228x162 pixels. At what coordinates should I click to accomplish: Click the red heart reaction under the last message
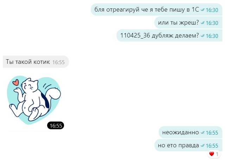[x=211, y=154]
